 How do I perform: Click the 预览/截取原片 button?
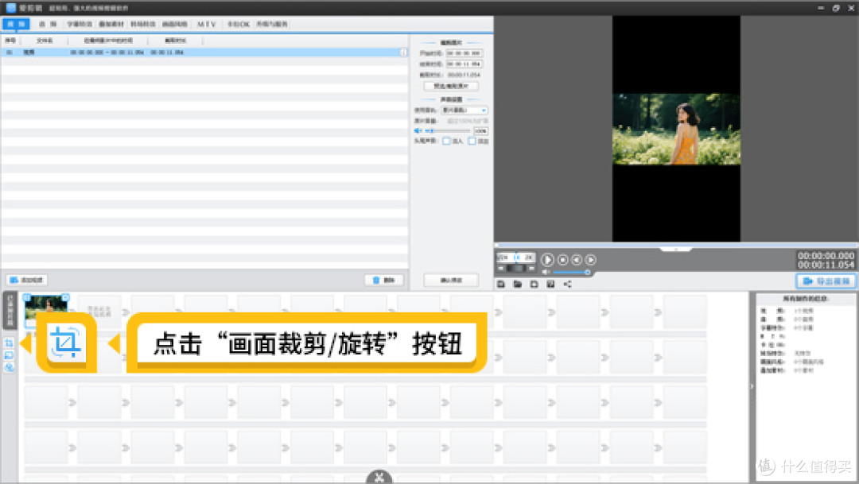(x=451, y=86)
